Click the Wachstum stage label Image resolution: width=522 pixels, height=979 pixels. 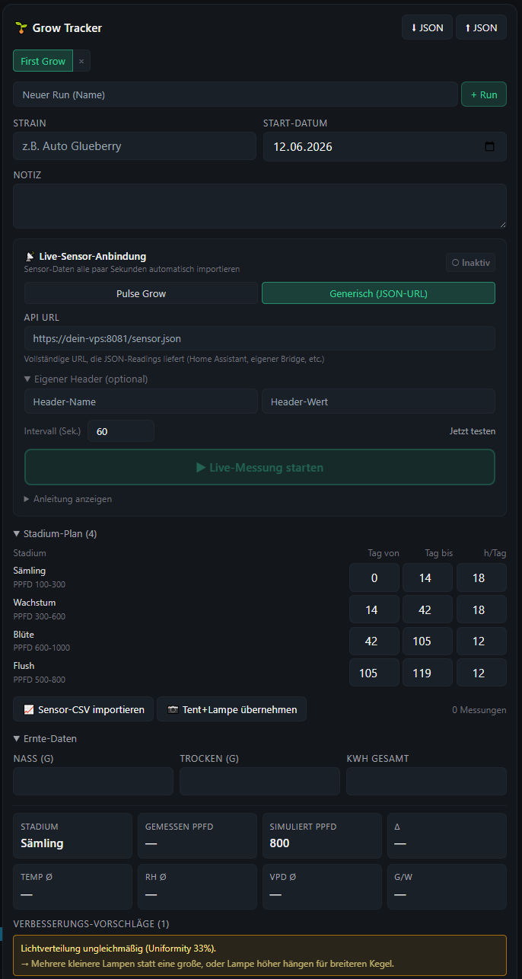pyautogui.click(x=34, y=603)
